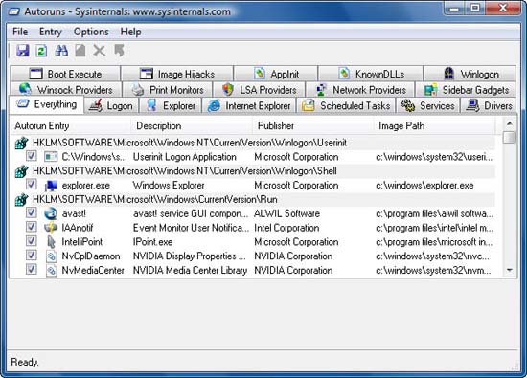Open the File menu
The width and height of the screenshot is (527, 378).
coord(20,32)
